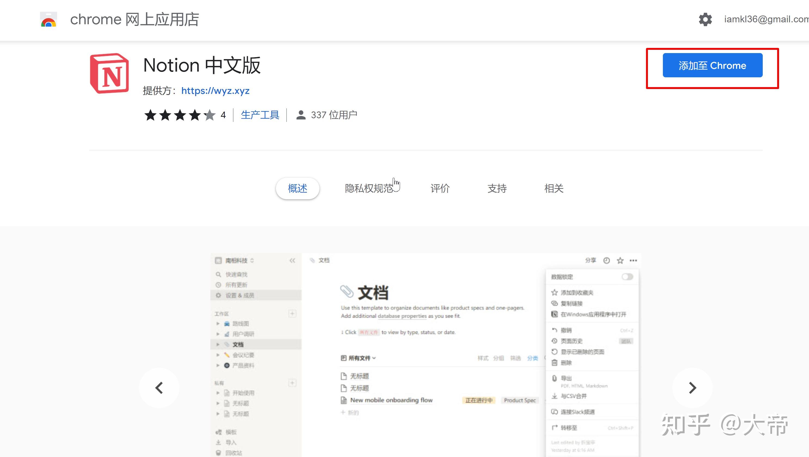
Task: Click the Chrome Web Store logo icon
Action: pyautogui.click(x=48, y=20)
